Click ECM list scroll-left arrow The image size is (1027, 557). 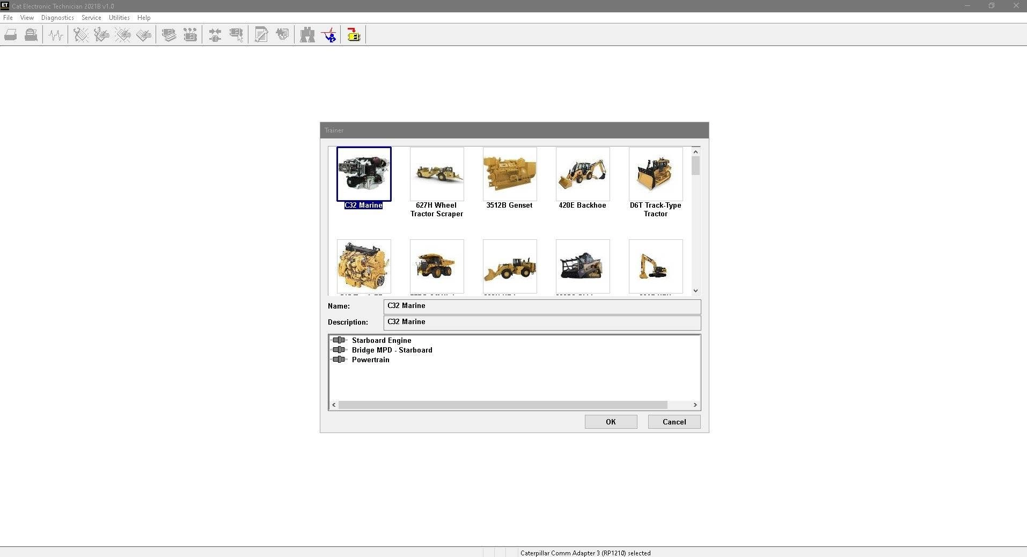(334, 405)
